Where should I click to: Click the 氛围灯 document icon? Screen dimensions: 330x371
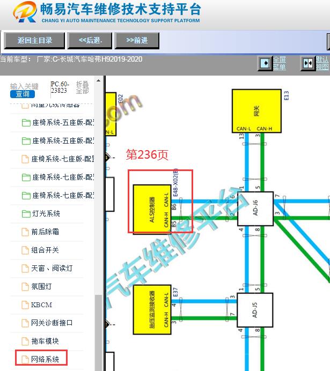point(25,287)
